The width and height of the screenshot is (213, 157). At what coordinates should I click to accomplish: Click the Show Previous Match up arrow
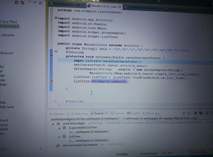click(189, 113)
